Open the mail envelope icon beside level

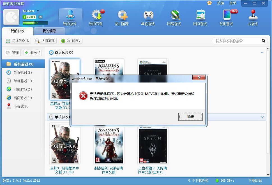click(x=40, y=17)
